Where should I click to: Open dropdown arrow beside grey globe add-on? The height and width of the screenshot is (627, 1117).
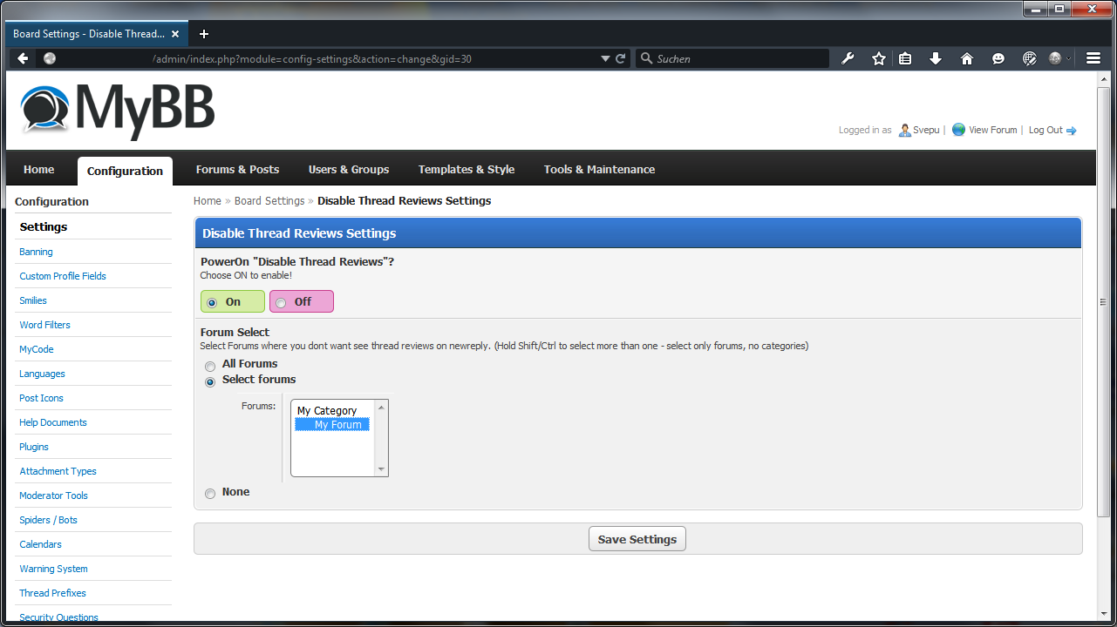[1068, 59]
